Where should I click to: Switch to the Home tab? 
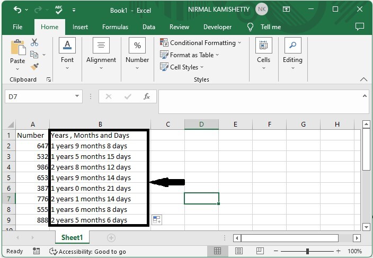(x=49, y=27)
